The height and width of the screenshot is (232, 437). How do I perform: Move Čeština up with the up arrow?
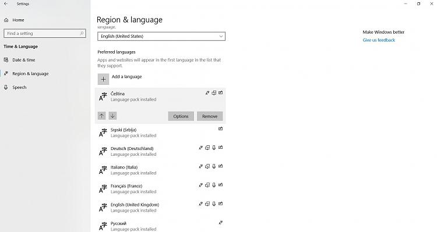click(102, 116)
